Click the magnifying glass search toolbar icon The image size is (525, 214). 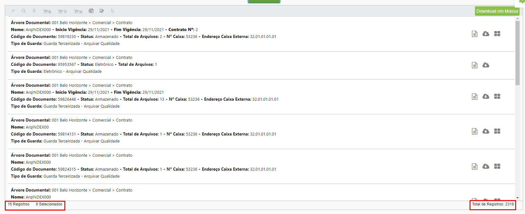click(23, 11)
